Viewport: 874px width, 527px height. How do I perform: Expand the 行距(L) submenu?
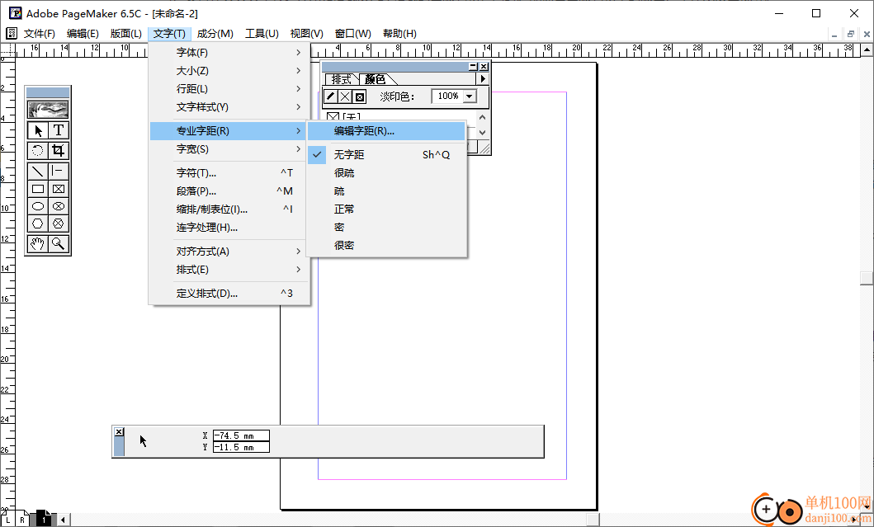(x=229, y=88)
